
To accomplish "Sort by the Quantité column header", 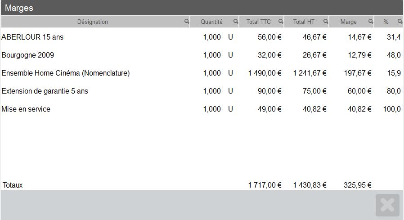I will click(211, 22).
